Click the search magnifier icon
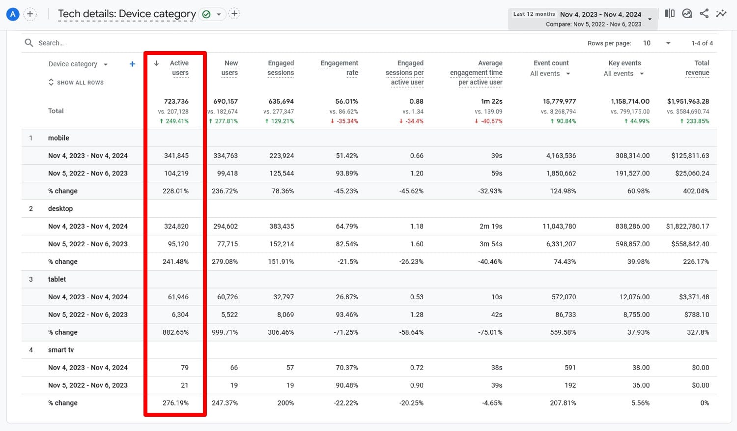The width and height of the screenshot is (737, 431). pos(29,43)
